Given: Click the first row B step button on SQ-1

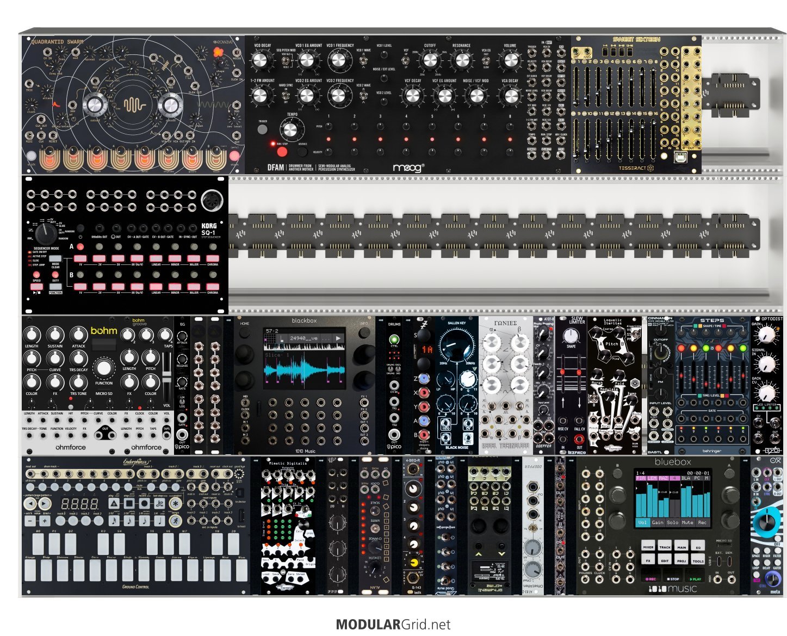Looking at the screenshot, I should click(80, 287).
